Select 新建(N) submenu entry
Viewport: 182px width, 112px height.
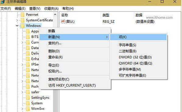74,37
